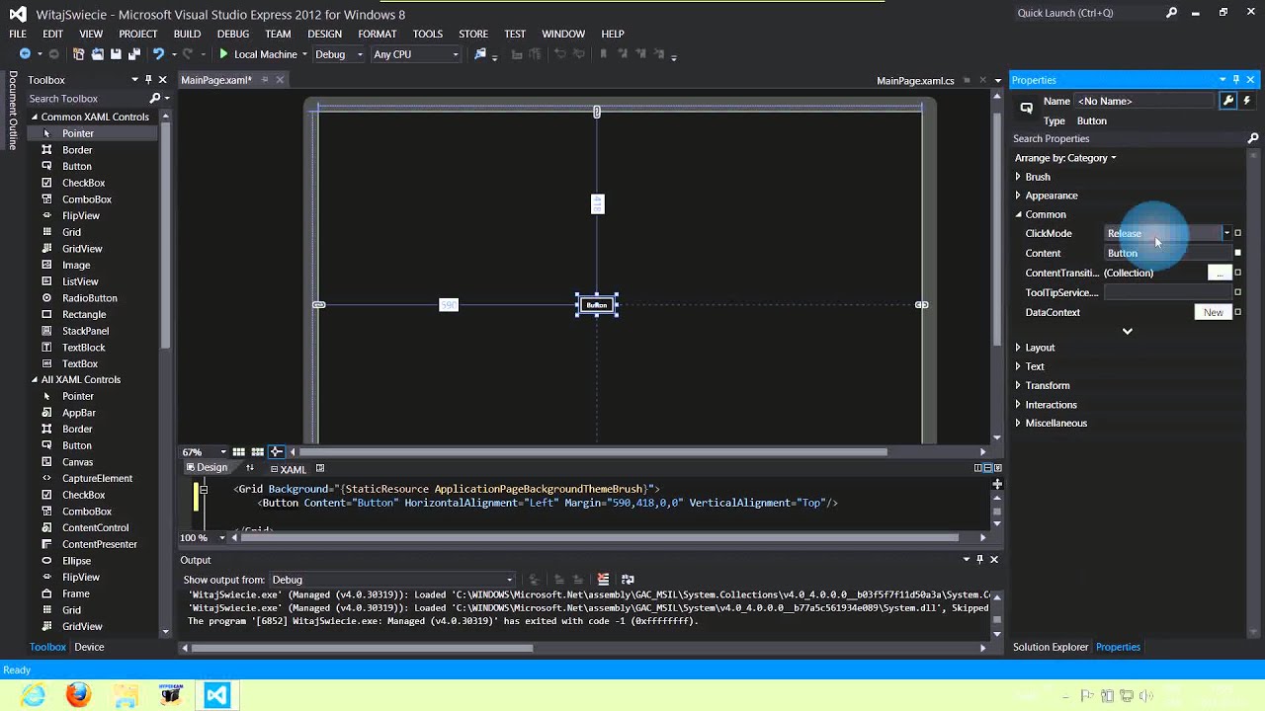1265x711 pixels.
Task: Choose the GridView control in Common XAML Controls
Action: coord(82,249)
